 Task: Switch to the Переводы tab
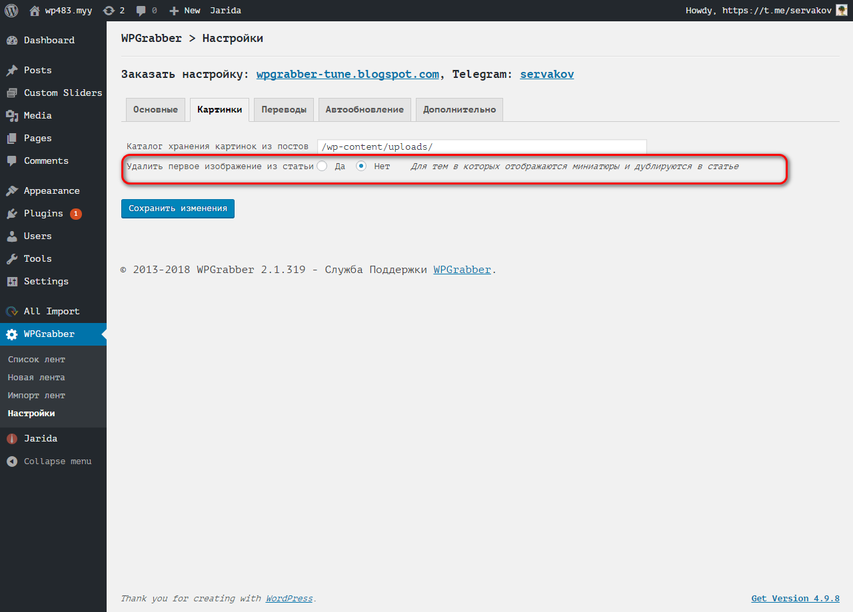click(284, 109)
